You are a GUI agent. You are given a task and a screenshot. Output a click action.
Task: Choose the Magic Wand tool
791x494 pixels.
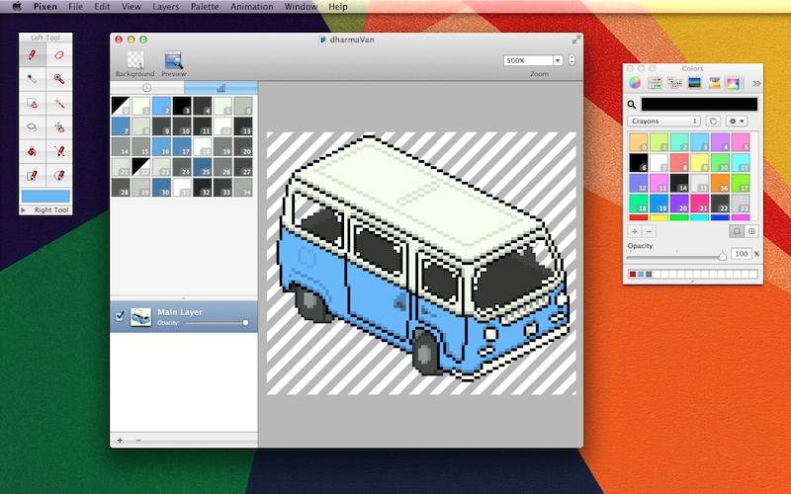point(59,103)
